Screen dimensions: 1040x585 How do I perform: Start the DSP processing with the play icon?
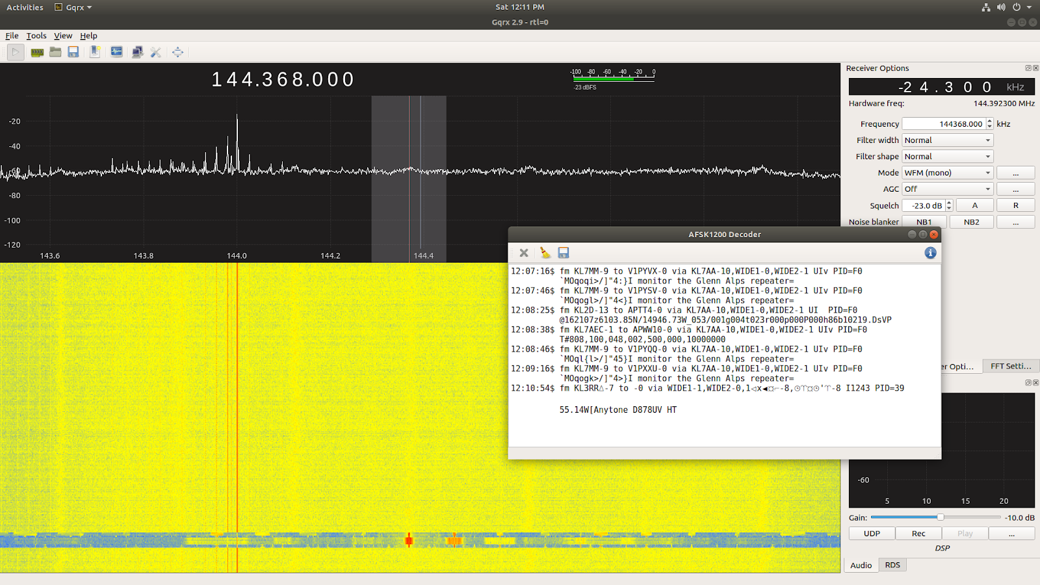point(15,52)
